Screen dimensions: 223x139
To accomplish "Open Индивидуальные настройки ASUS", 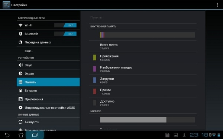I will 48,107.
